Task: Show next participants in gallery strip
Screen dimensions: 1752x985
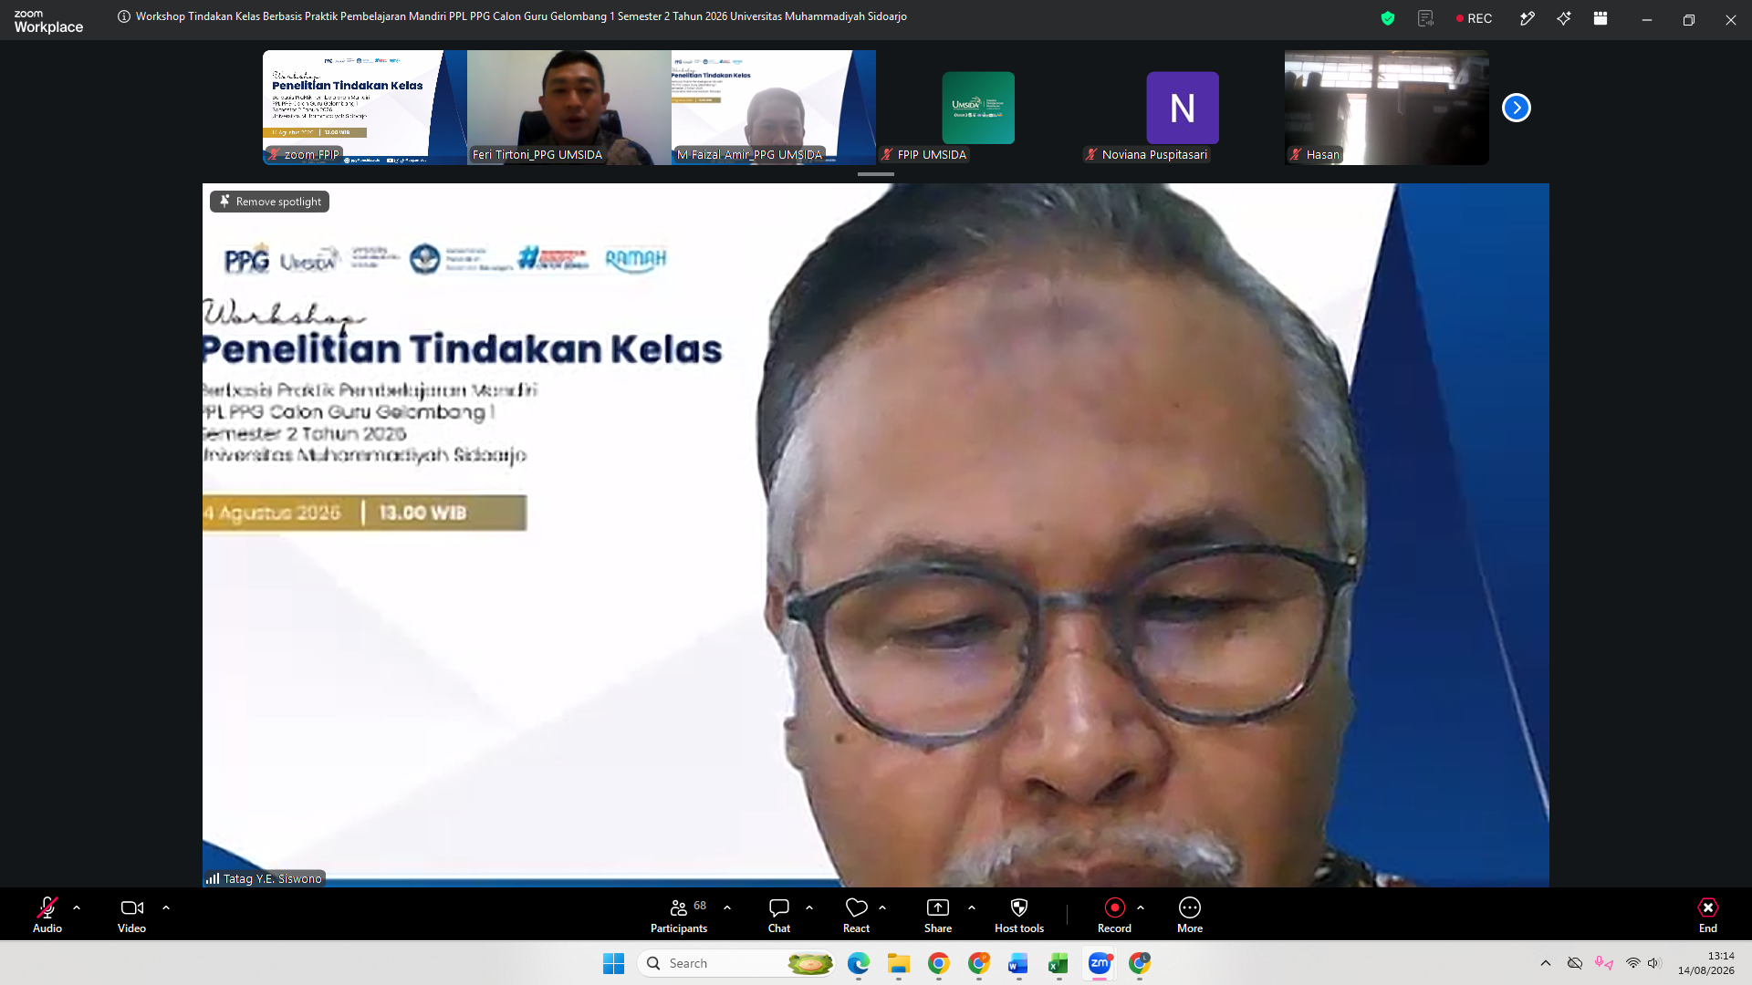Action: [x=1517, y=108]
